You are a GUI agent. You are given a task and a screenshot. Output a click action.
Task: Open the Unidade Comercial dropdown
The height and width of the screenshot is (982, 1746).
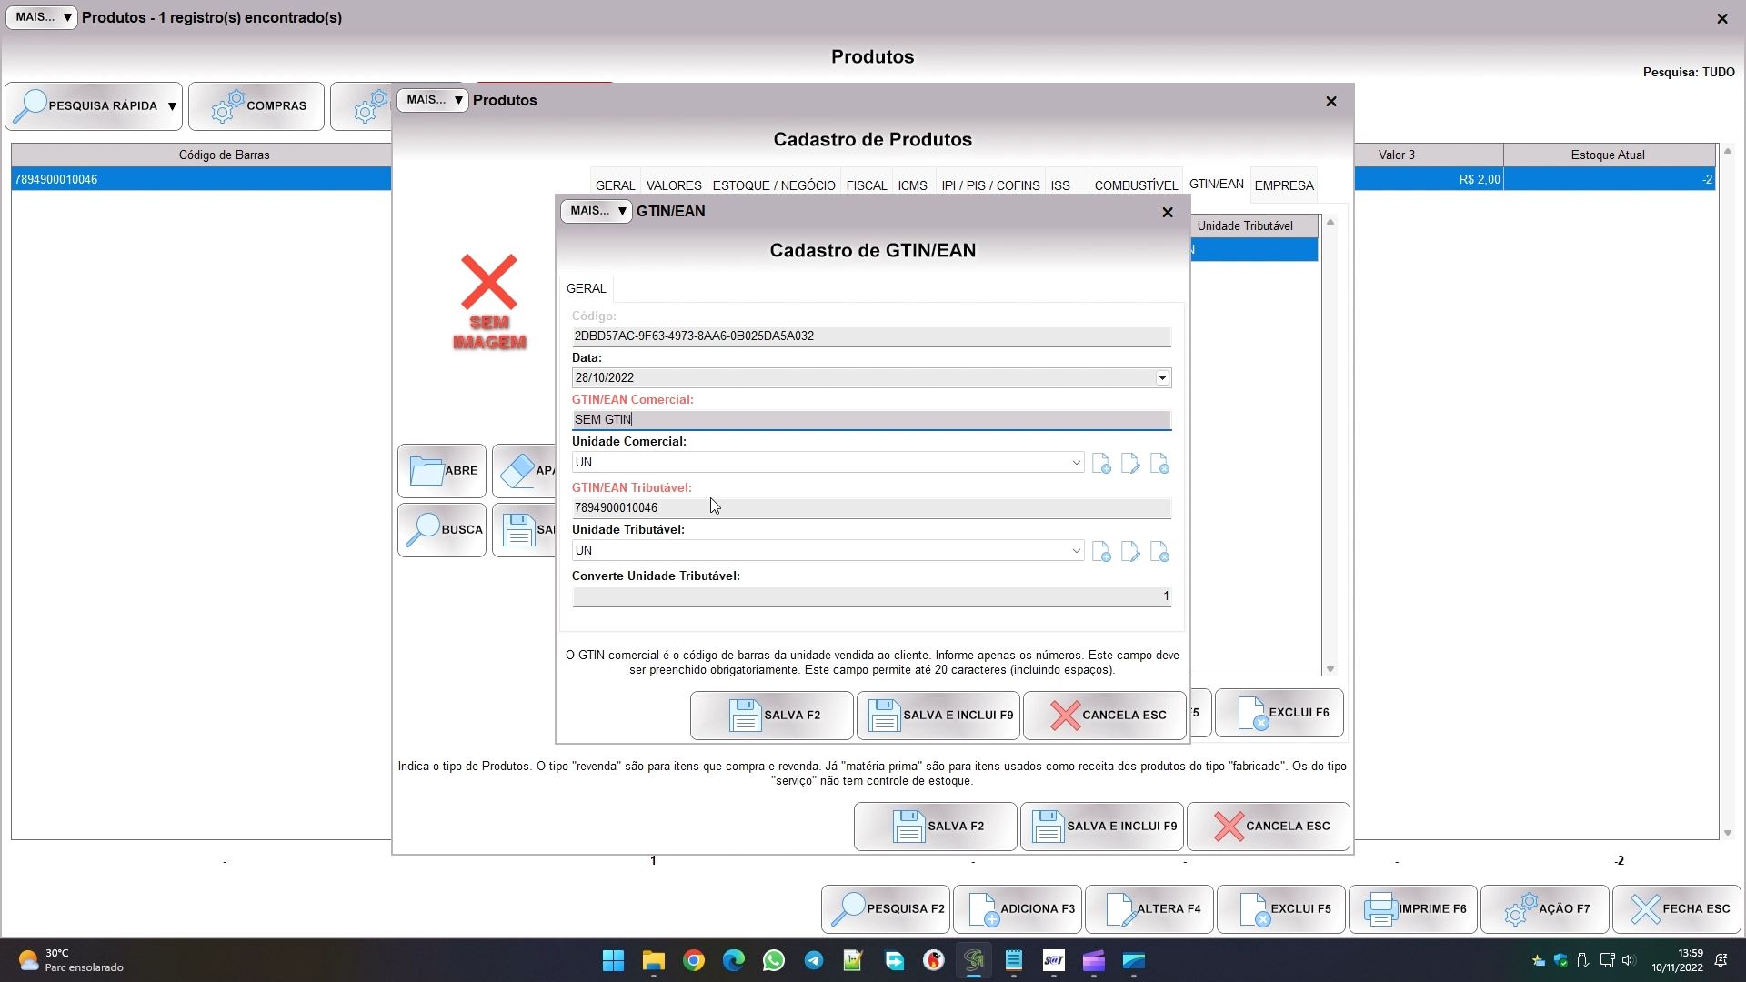click(x=1076, y=463)
